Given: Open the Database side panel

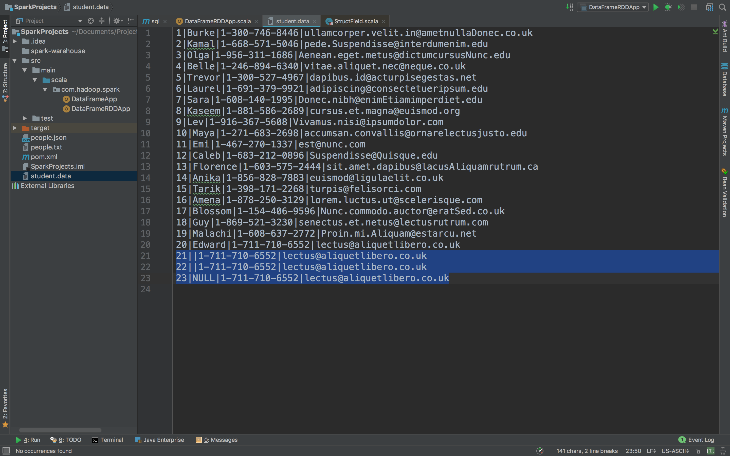Looking at the screenshot, I should pyautogui.click(x=725, y=80).
